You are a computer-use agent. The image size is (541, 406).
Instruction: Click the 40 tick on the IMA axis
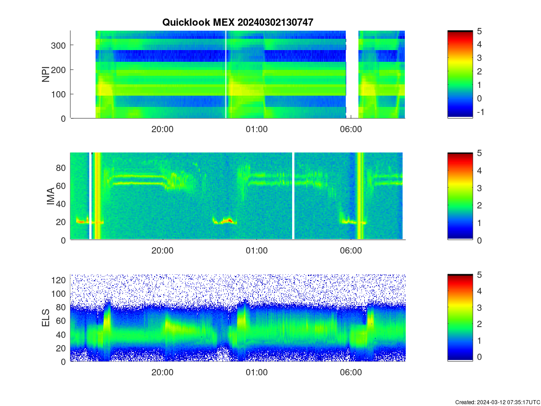62,204
